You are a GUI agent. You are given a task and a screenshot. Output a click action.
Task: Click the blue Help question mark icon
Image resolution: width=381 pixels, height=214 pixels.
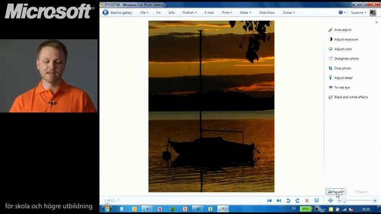coord(341,12)
